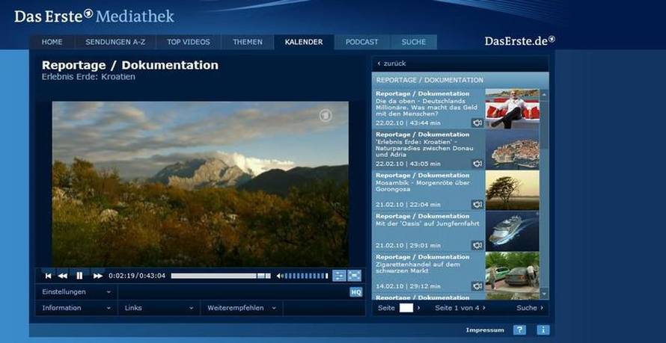This screenshot has height=343, width=666.
Task: Skip to start of the video
Action: point(49,276)
